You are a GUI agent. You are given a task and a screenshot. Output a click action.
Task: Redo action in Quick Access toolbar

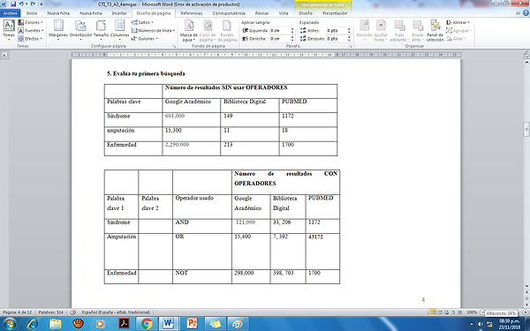(x=33, y=4)
